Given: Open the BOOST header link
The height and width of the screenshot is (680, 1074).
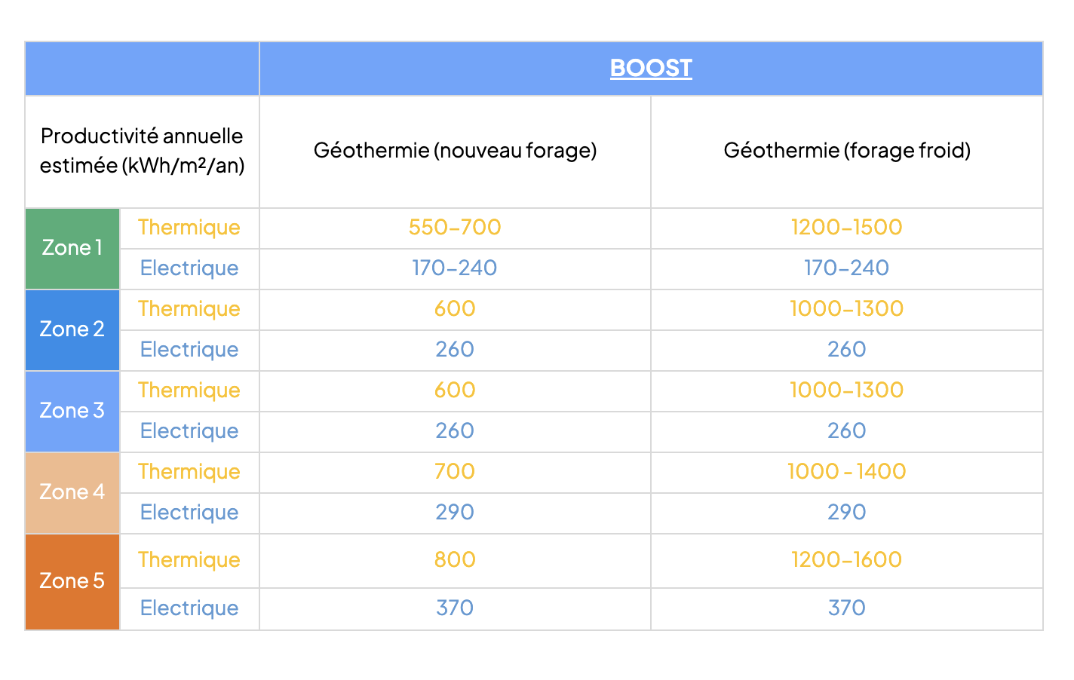Looking at the screenshot, I should [650, 68].
